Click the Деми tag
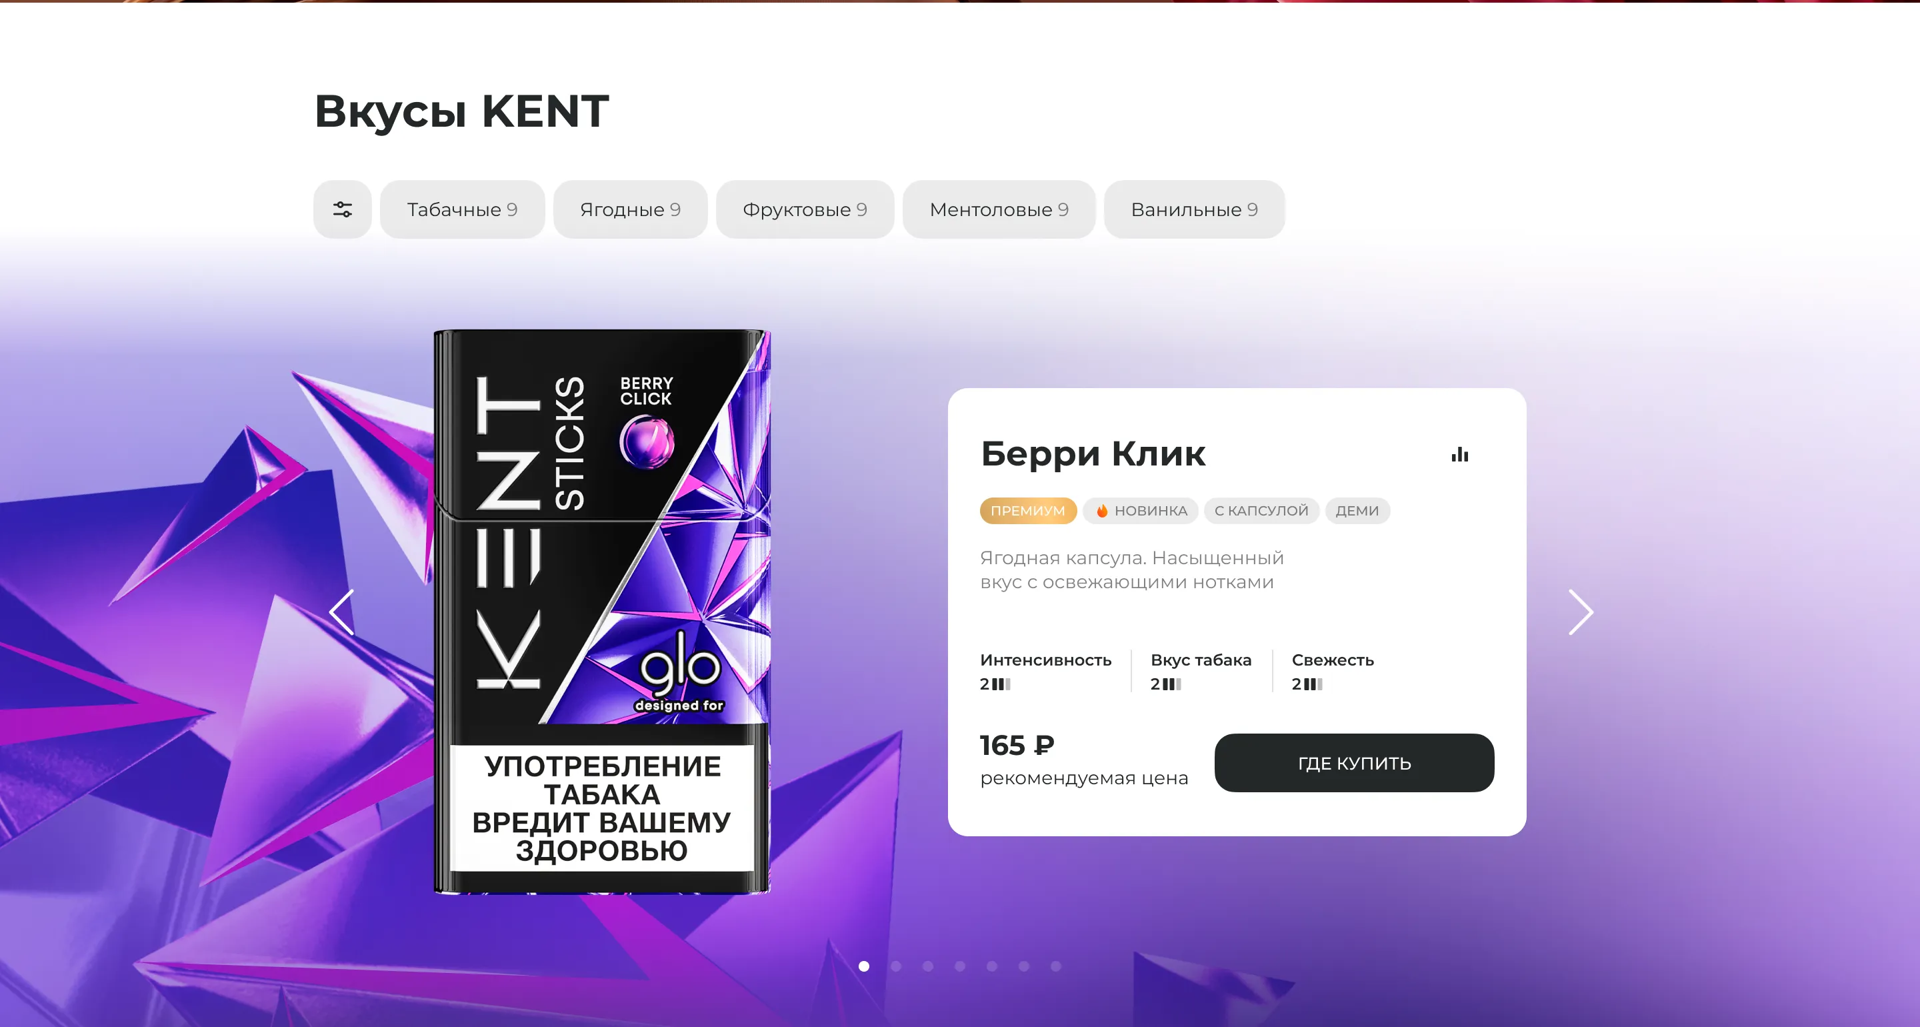The height and width of the screenshot is (1027, 1920). click(x=1357, y=511)
